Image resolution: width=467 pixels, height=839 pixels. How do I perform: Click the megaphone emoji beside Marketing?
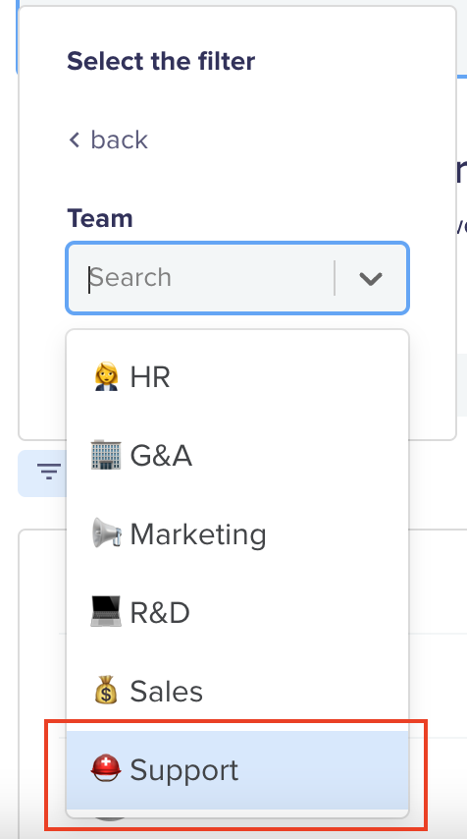[x=106, y=533]
